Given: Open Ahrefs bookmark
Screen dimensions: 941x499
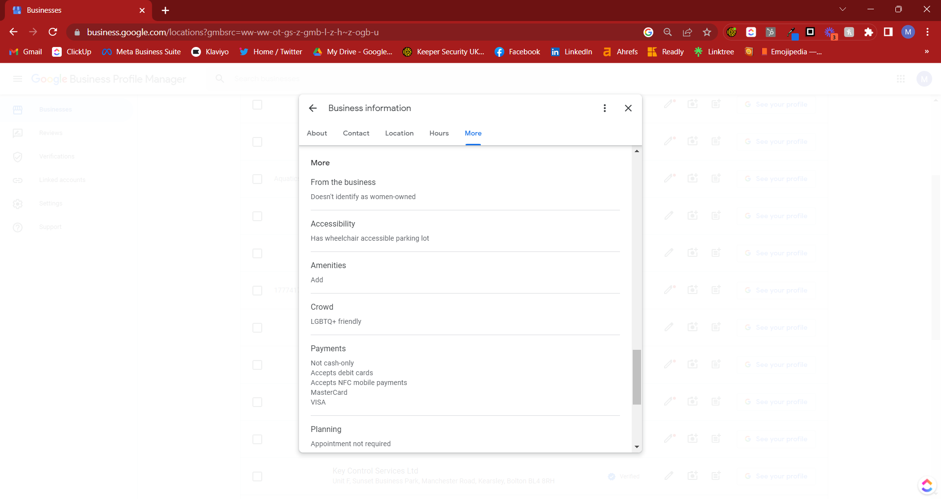Looking at the screenshot, I should click(620, 52).
